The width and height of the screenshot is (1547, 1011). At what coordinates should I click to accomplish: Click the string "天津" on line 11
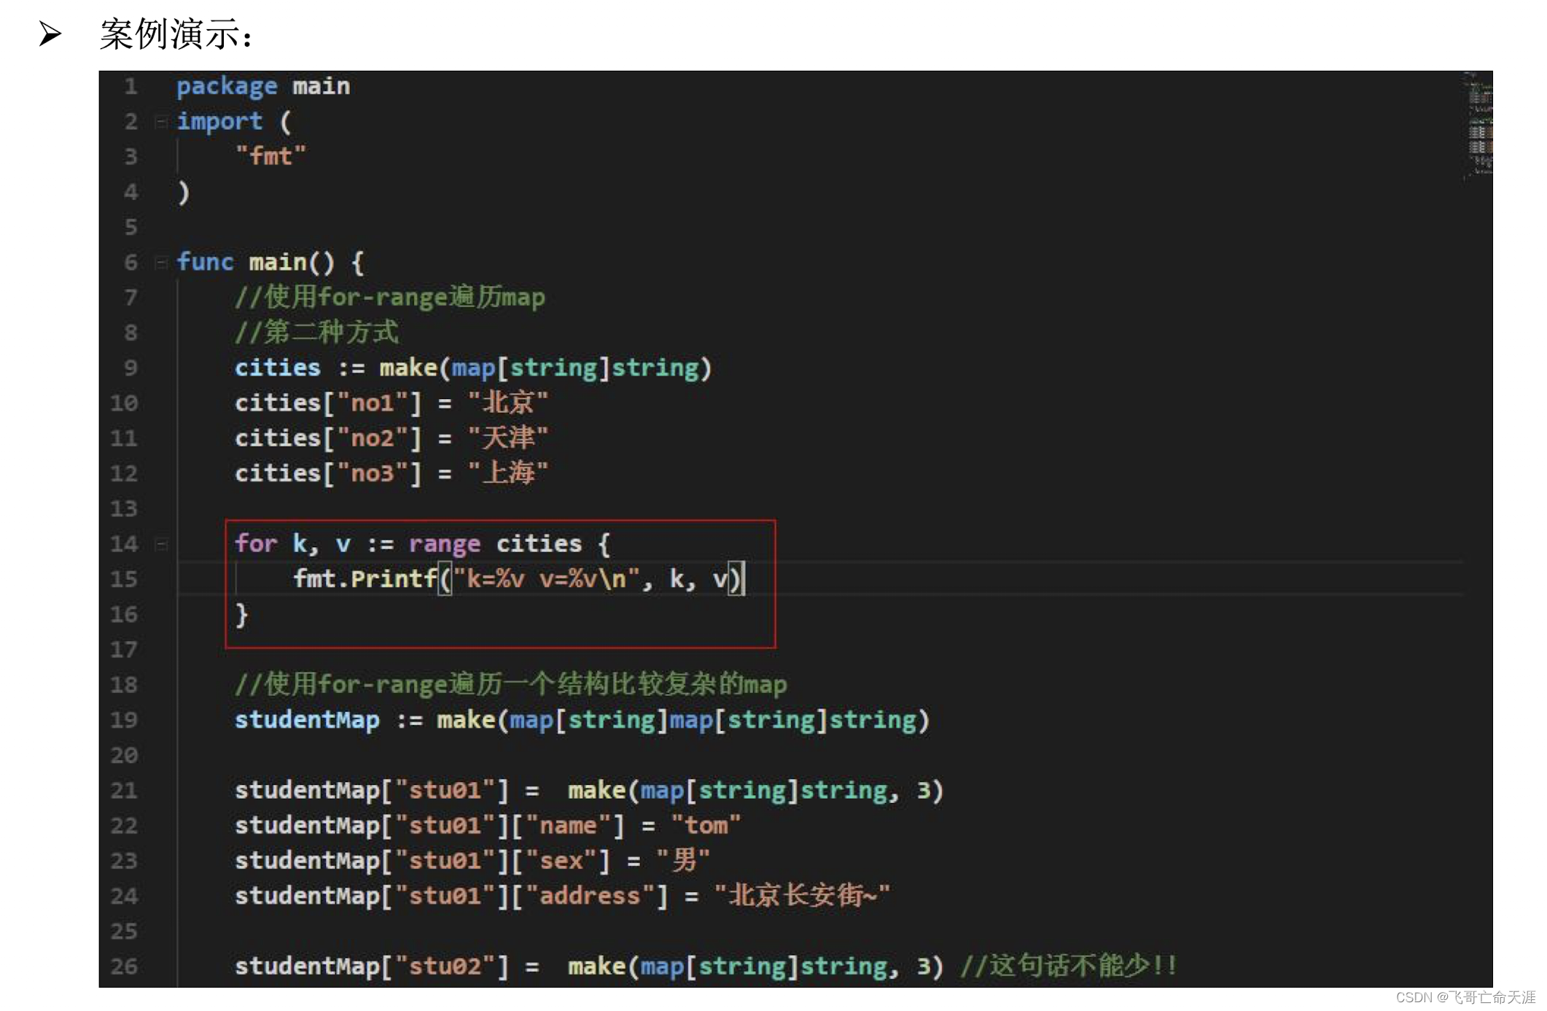[x=508, y=438]
